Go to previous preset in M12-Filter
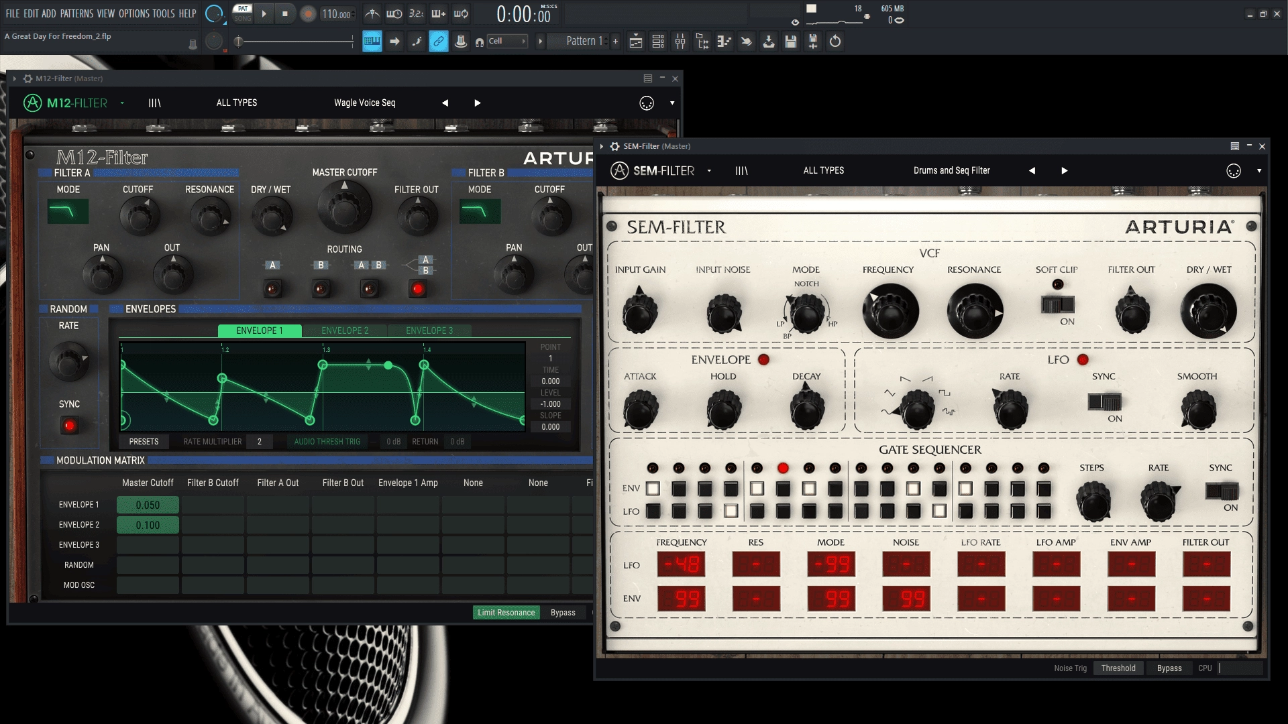 [x=445, y=103]
